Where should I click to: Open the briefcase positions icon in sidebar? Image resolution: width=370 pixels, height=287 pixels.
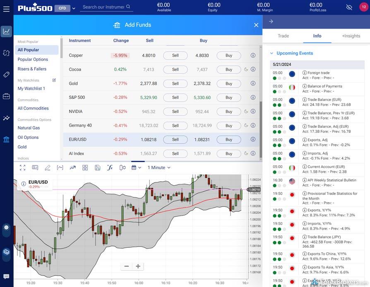pos(6,96)
